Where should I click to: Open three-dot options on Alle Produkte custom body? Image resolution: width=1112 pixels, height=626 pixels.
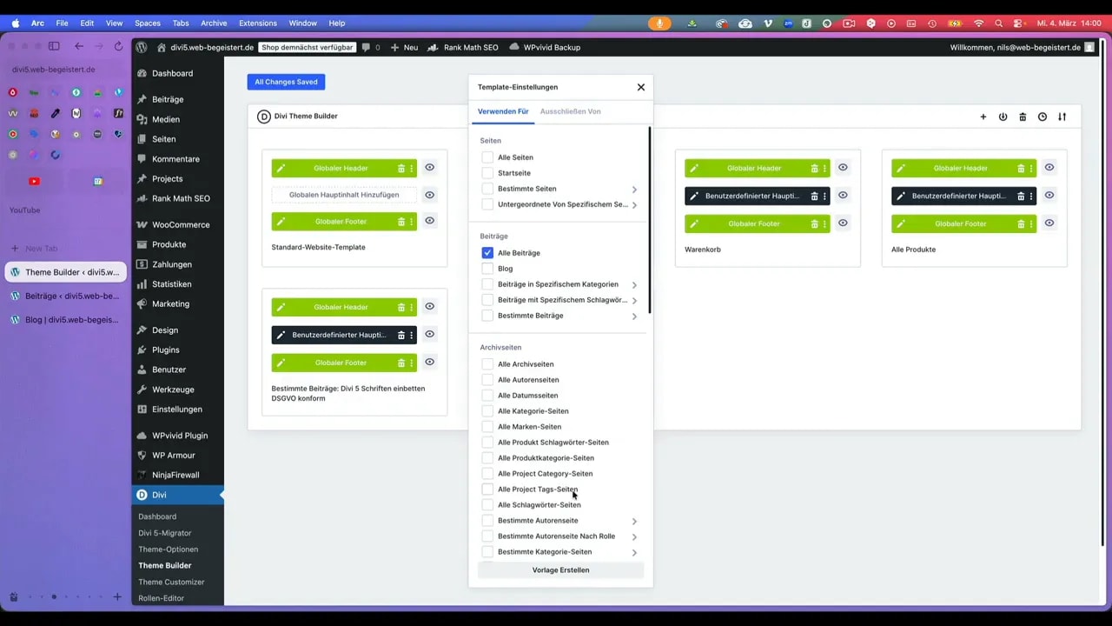pos(1031,196)
